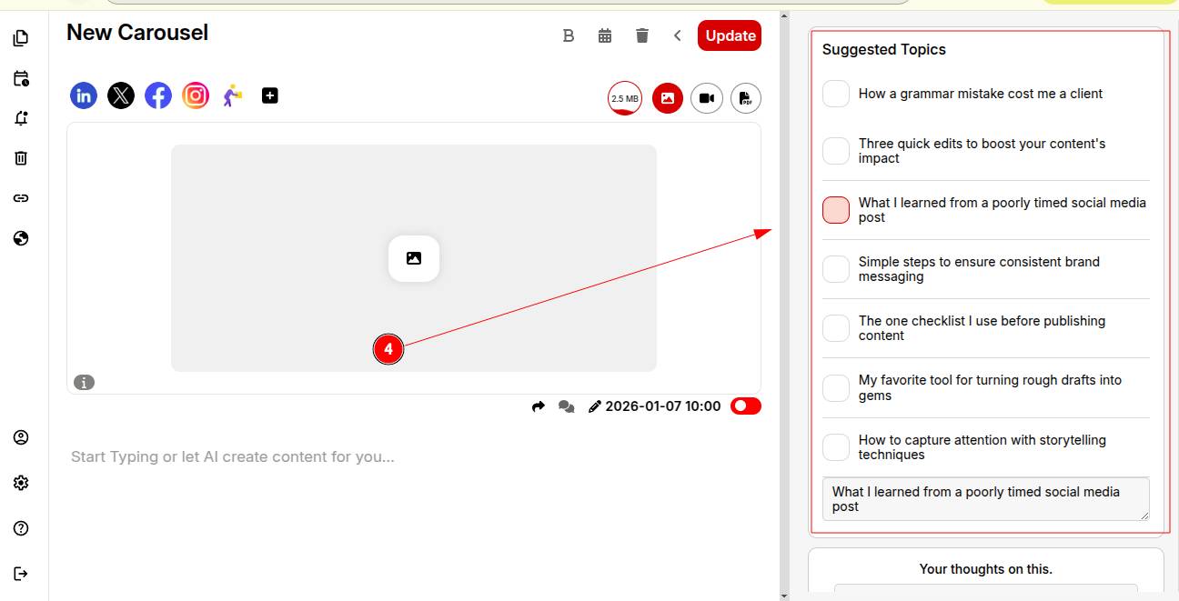Select the X (Twitter) platform icon
Viewport: 1179px width, 601px height.
(121, 95)
